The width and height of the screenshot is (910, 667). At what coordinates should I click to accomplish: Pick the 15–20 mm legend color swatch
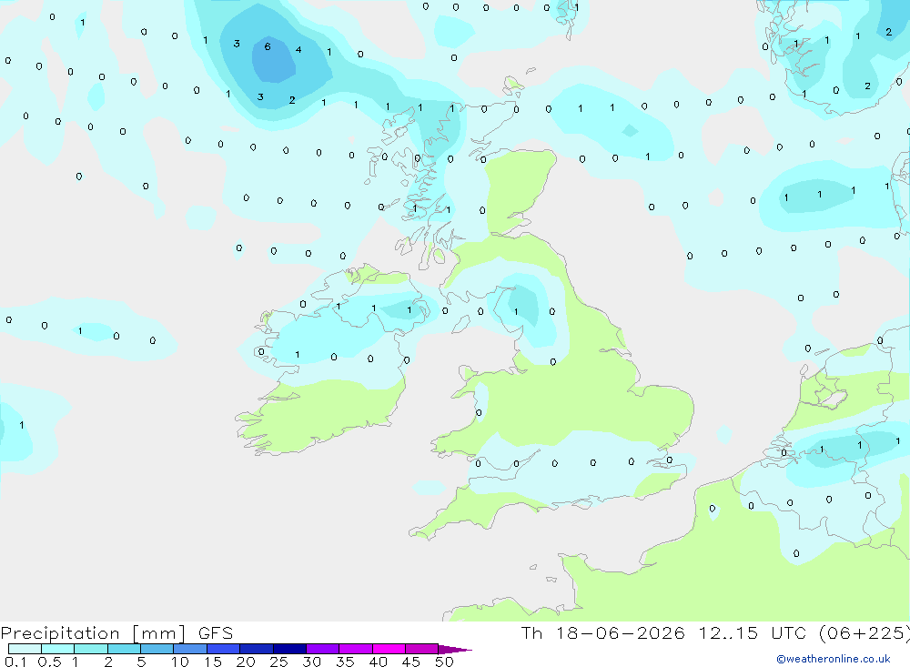pos(223,649)
